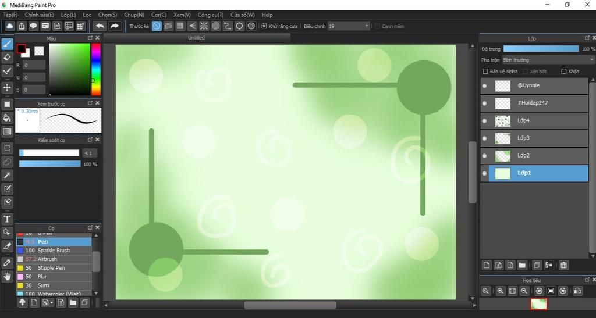Select the Brush tool in the left toolbar
This screenshot has width=596, height=318.
(7, 44)
